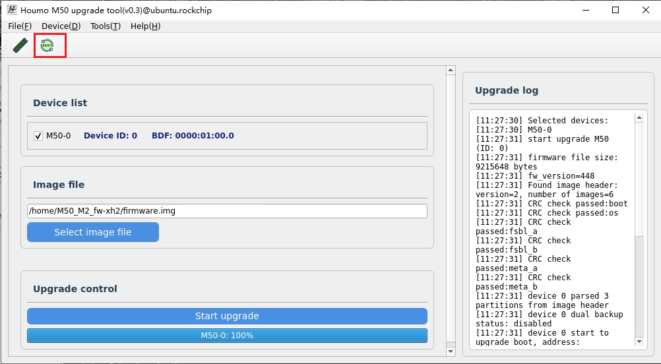Click the green memory module toolbar icon

tap(20, 45)
